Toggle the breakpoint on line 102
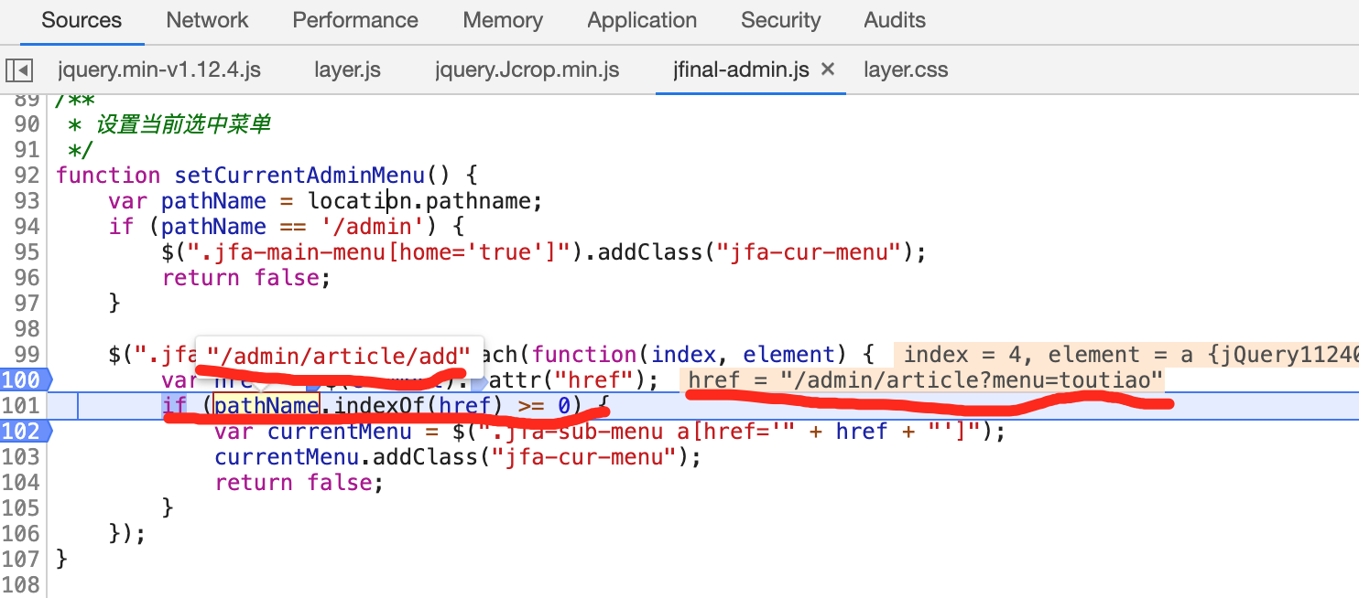The image size is (1359, 598). pos(23,431)
